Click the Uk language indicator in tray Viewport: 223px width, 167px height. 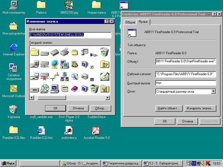(194, 163)
